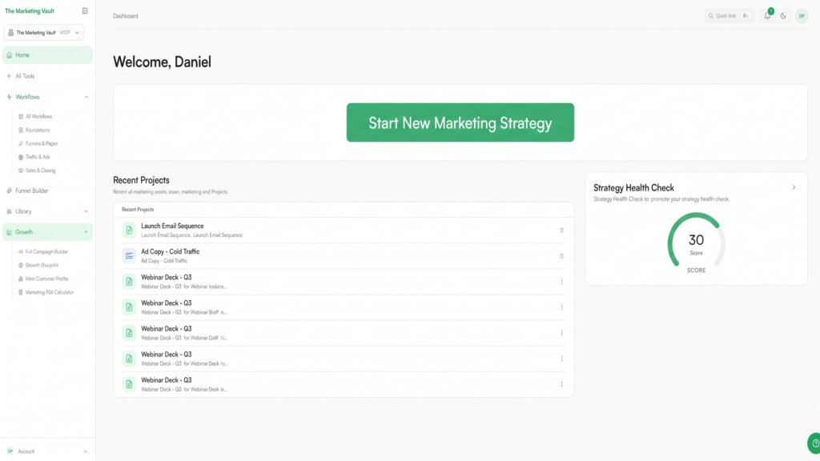The width and height of the screenshot is (820, 461).
Task: Click the Welcome, Daniel heading
Action: (x=162, y=62)
